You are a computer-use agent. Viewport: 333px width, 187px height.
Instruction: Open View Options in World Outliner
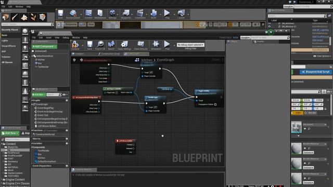pyautogui.click(x=322, y=56)
